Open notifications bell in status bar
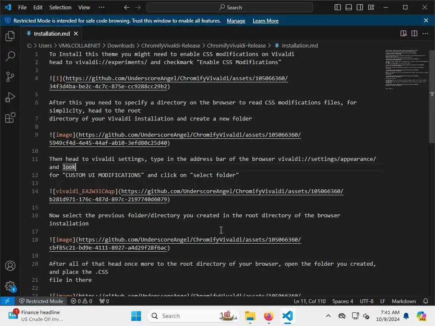 pos(426,301)
